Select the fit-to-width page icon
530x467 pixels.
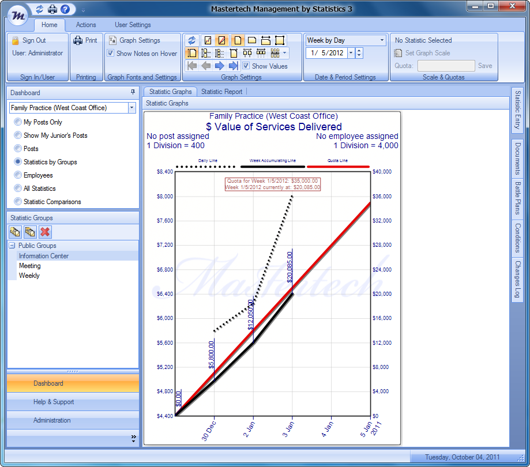click(x=266, y=40)
